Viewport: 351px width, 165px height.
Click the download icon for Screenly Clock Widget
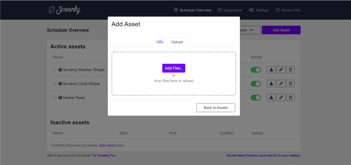click(x=271, y=83)
